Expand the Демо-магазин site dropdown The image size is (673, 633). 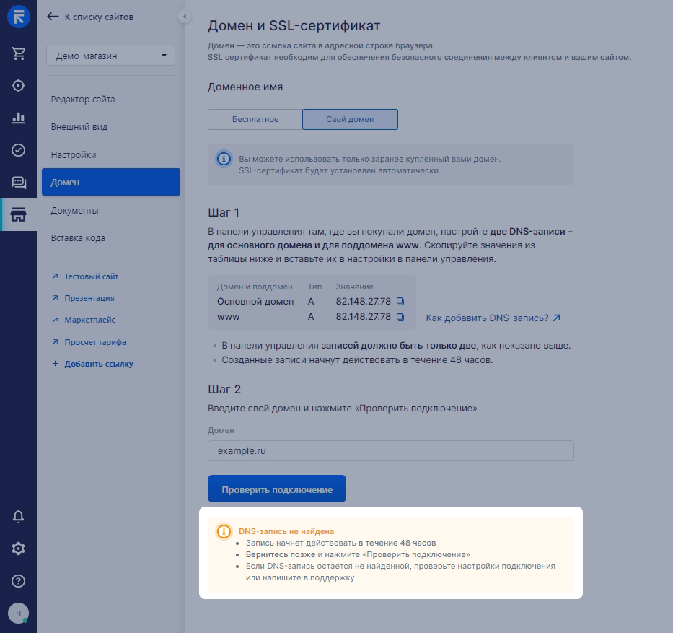[x=110, y=56]
